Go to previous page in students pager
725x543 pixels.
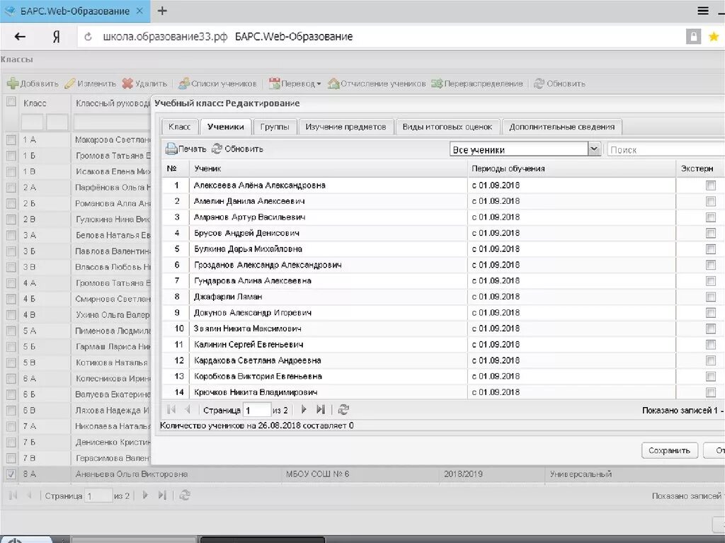(187, 410)
